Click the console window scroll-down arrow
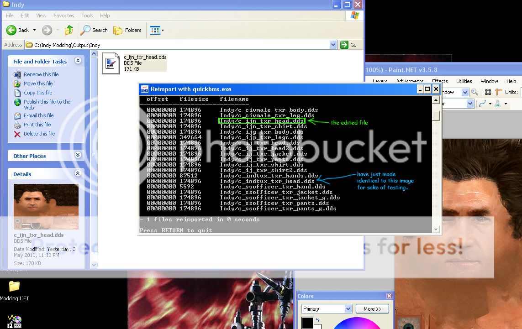This screenshot has width=522, height=329. (x=435, y=230)
